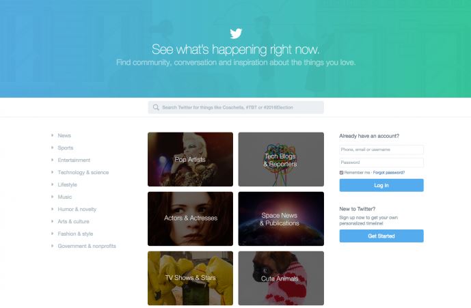The height and width of the screenshot is (308, 471).
Task: Open the Lifestyle category
Action: click(67, 184)
